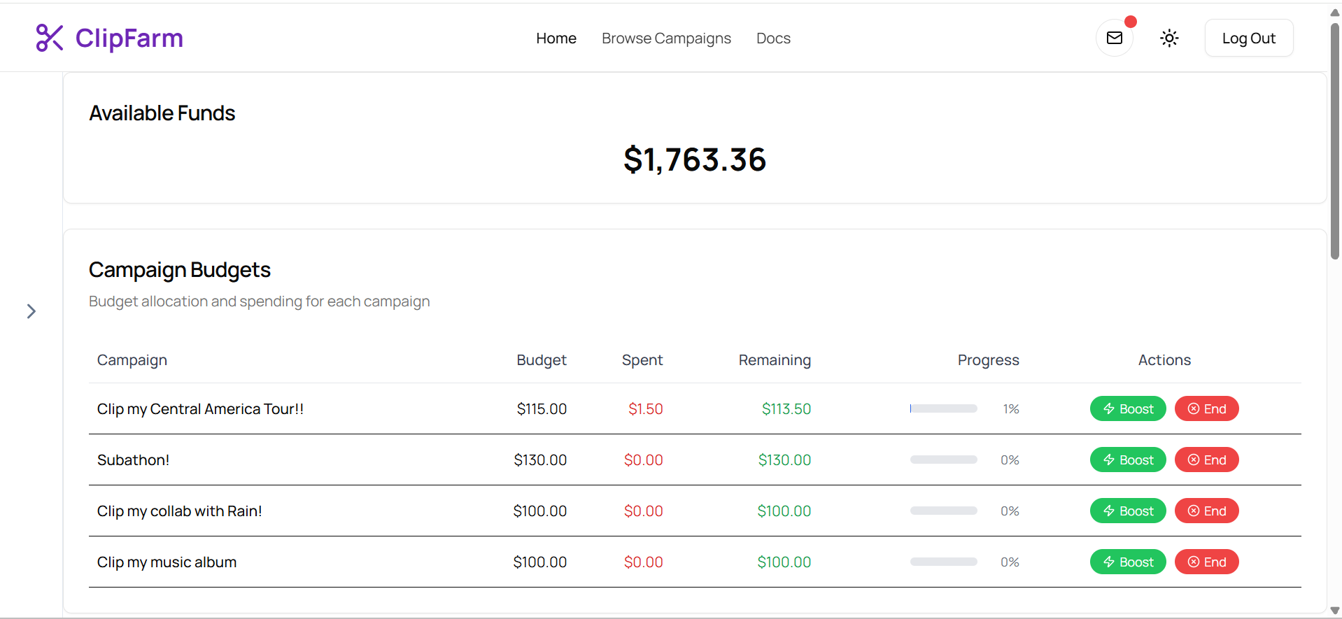Boost the Subathon! campaign
Viewport: 1342px width, 619px height.
(x=1127, y=460)
